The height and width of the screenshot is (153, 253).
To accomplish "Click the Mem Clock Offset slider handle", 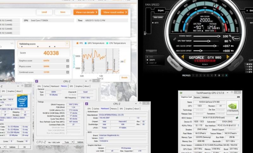I will click(201, 51).
